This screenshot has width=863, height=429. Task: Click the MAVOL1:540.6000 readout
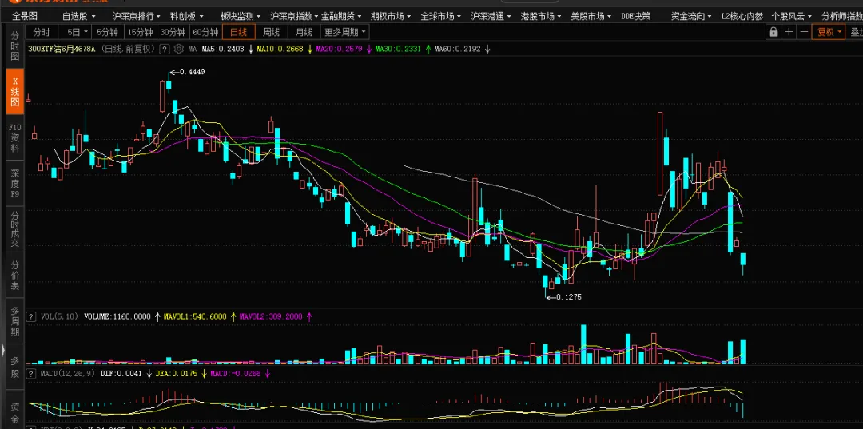coord(195,317)
